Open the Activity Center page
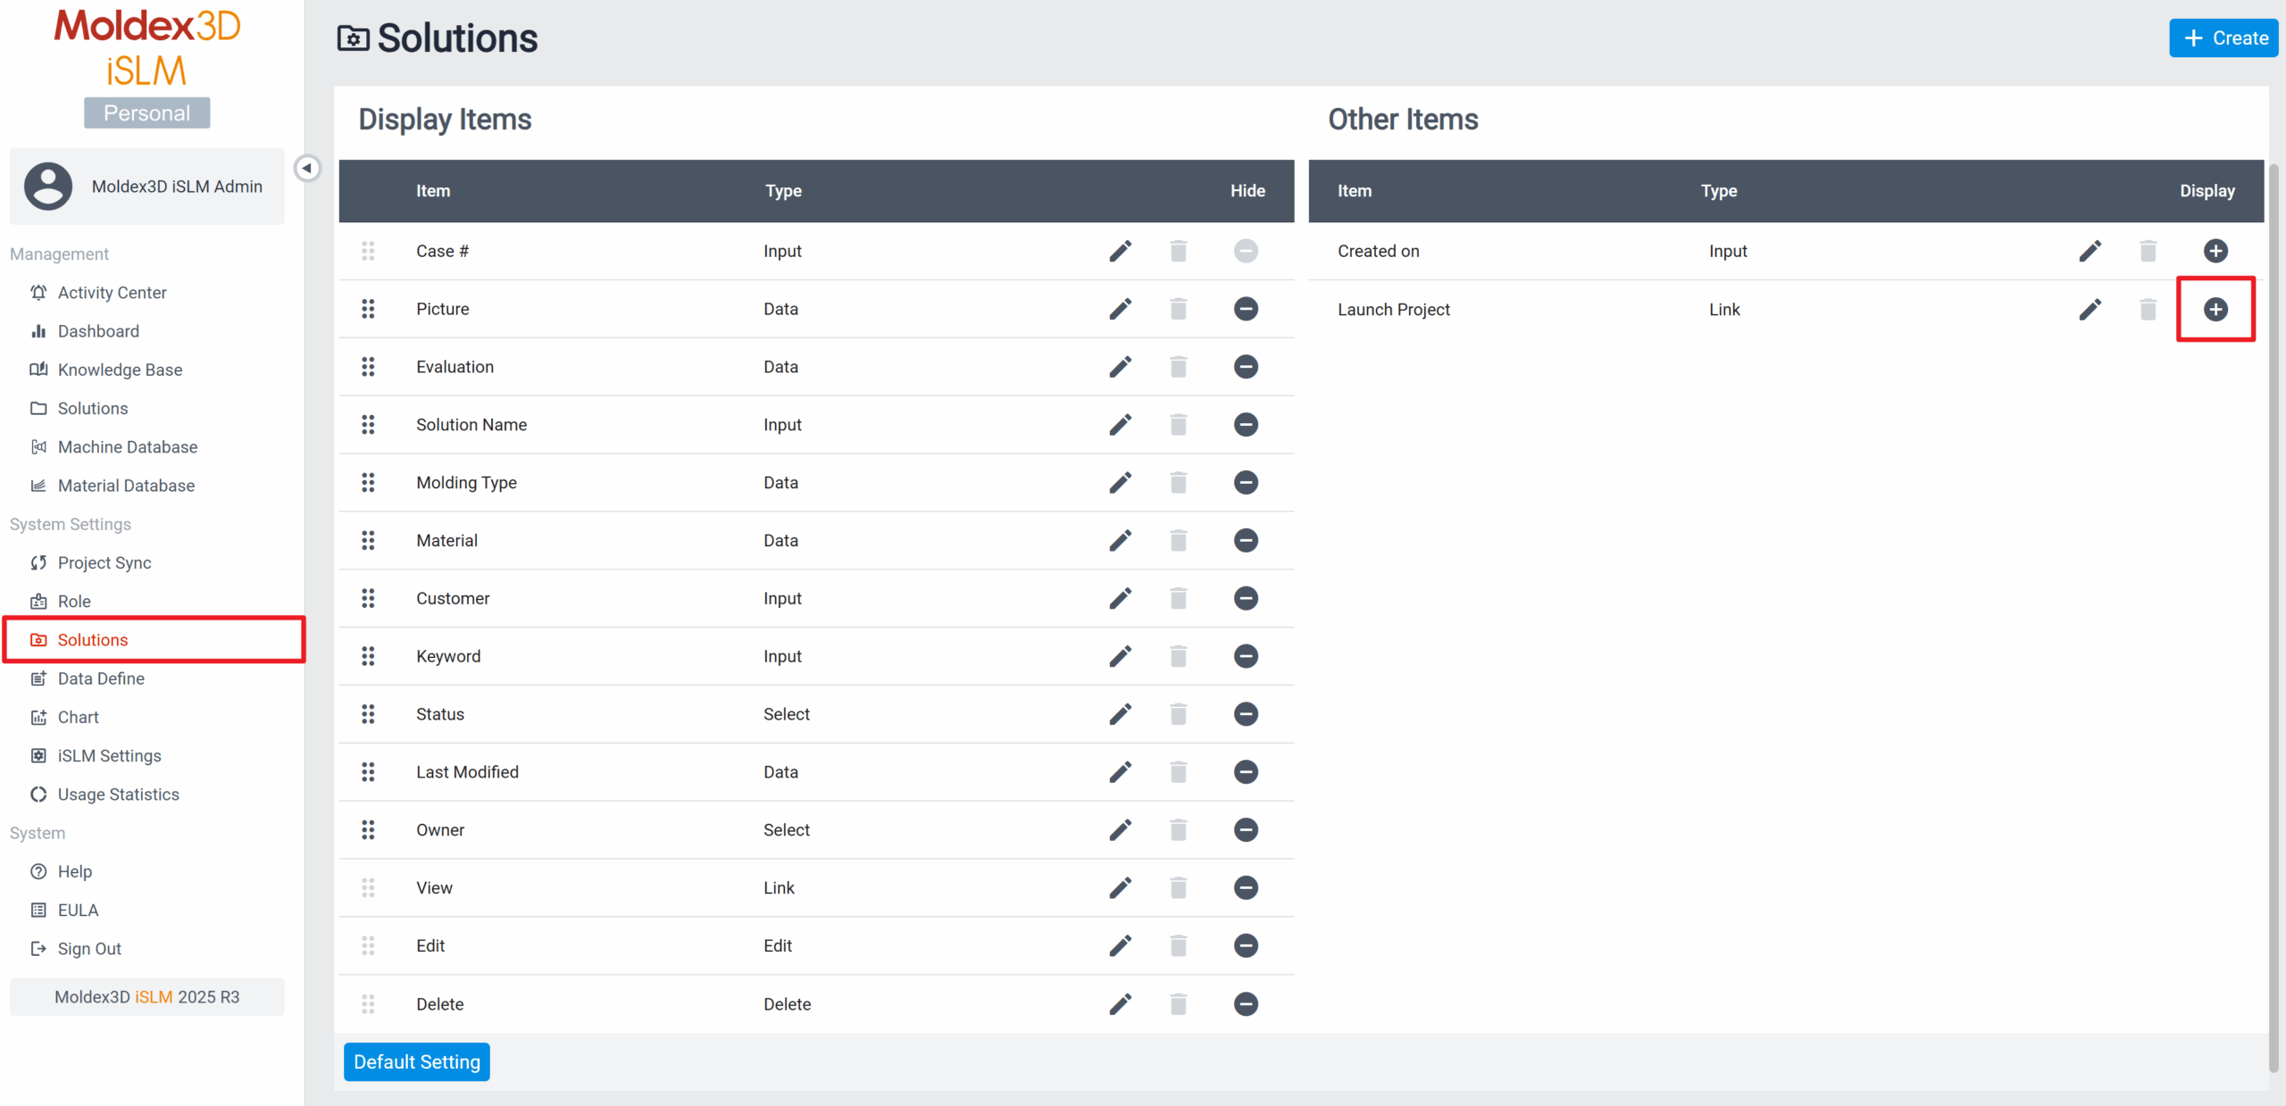The image size is (2286, 1106). (x=112, y=293)
